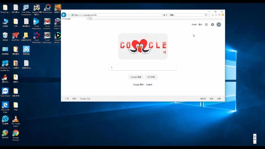
Task: Open browser settings gear icon
Action: point(219,15)
